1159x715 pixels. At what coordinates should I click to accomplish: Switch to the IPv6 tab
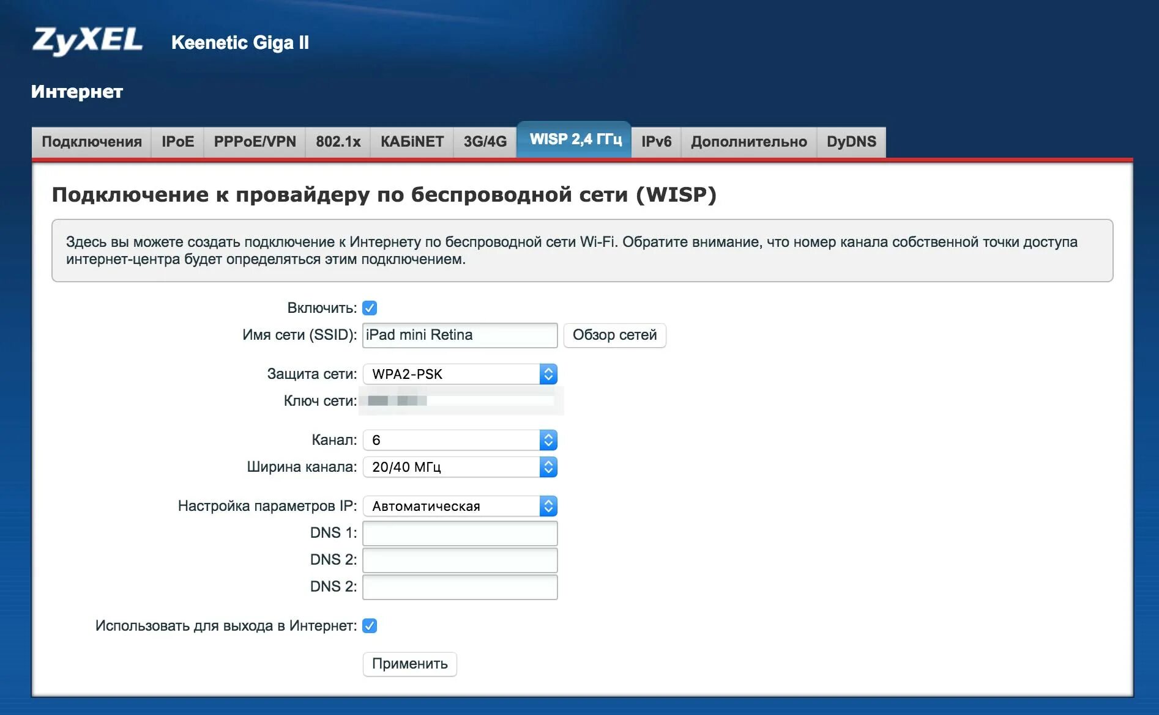click(656, 142)
